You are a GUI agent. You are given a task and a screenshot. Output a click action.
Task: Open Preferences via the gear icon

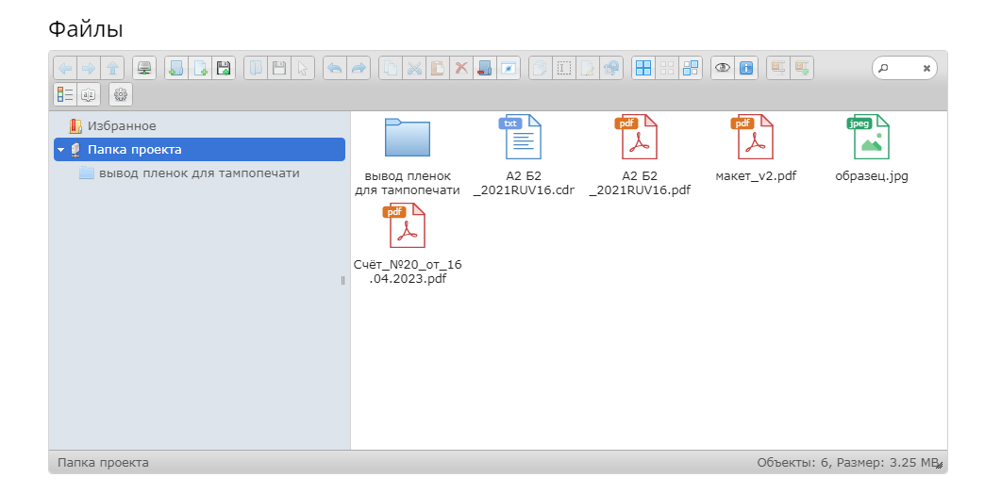point(121,94)
